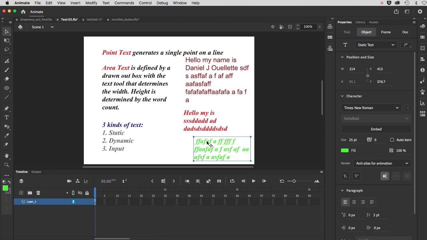This screenshot has height=240, width=427.
Task: Select the Eraser tool
Action: 7,79
